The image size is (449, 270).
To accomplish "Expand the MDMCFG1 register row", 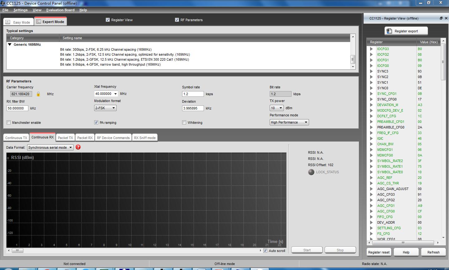I will pyautogui.click(x=371, y=150).
